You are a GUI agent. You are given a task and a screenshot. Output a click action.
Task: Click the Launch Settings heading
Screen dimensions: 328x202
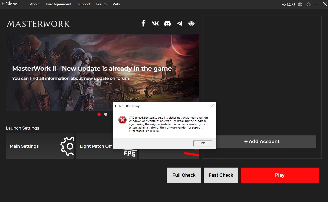pos(23,128)
